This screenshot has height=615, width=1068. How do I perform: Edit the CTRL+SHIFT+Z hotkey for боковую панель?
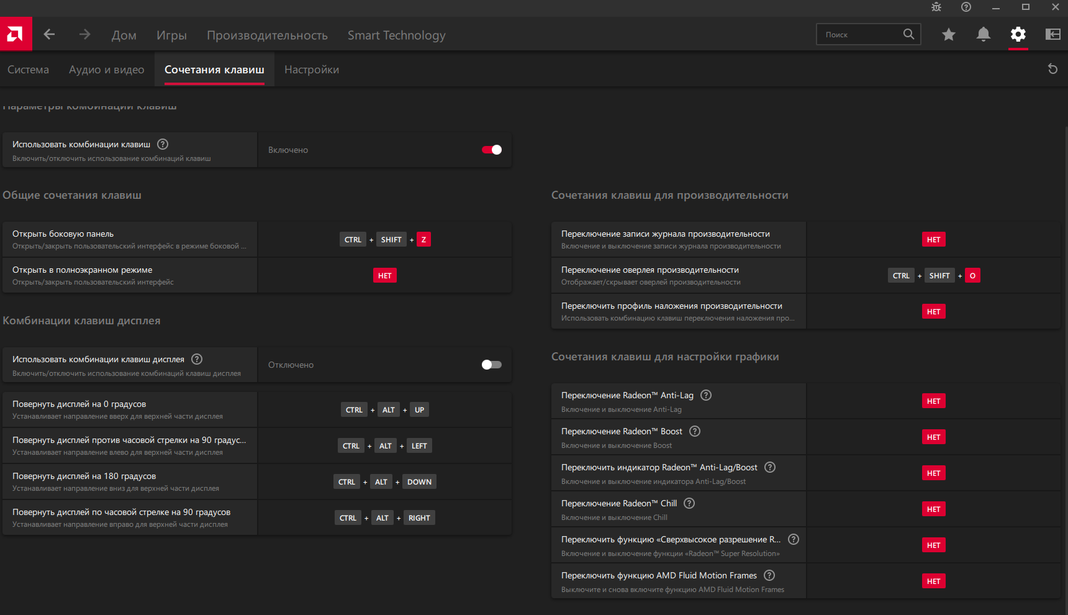pos(385,240)
